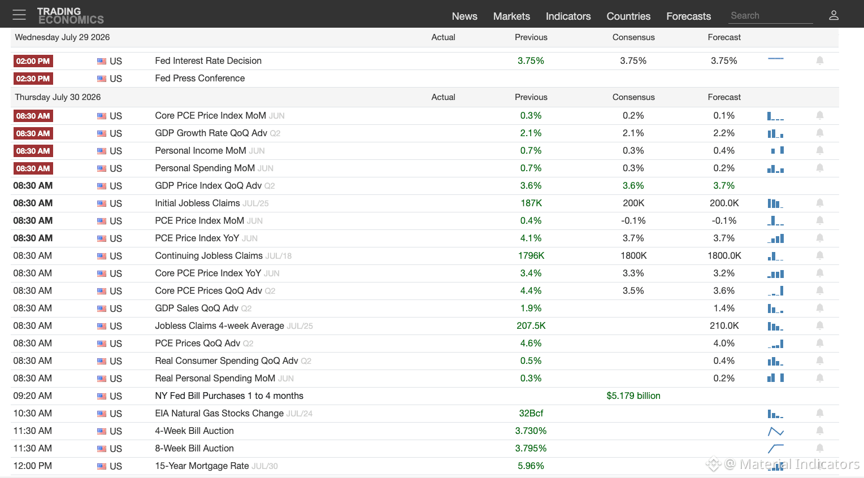The width and height of the screenshot is (864, 478).
Task: View chart icon for 8-Week Bill Auction
Action: click(776, 449)
